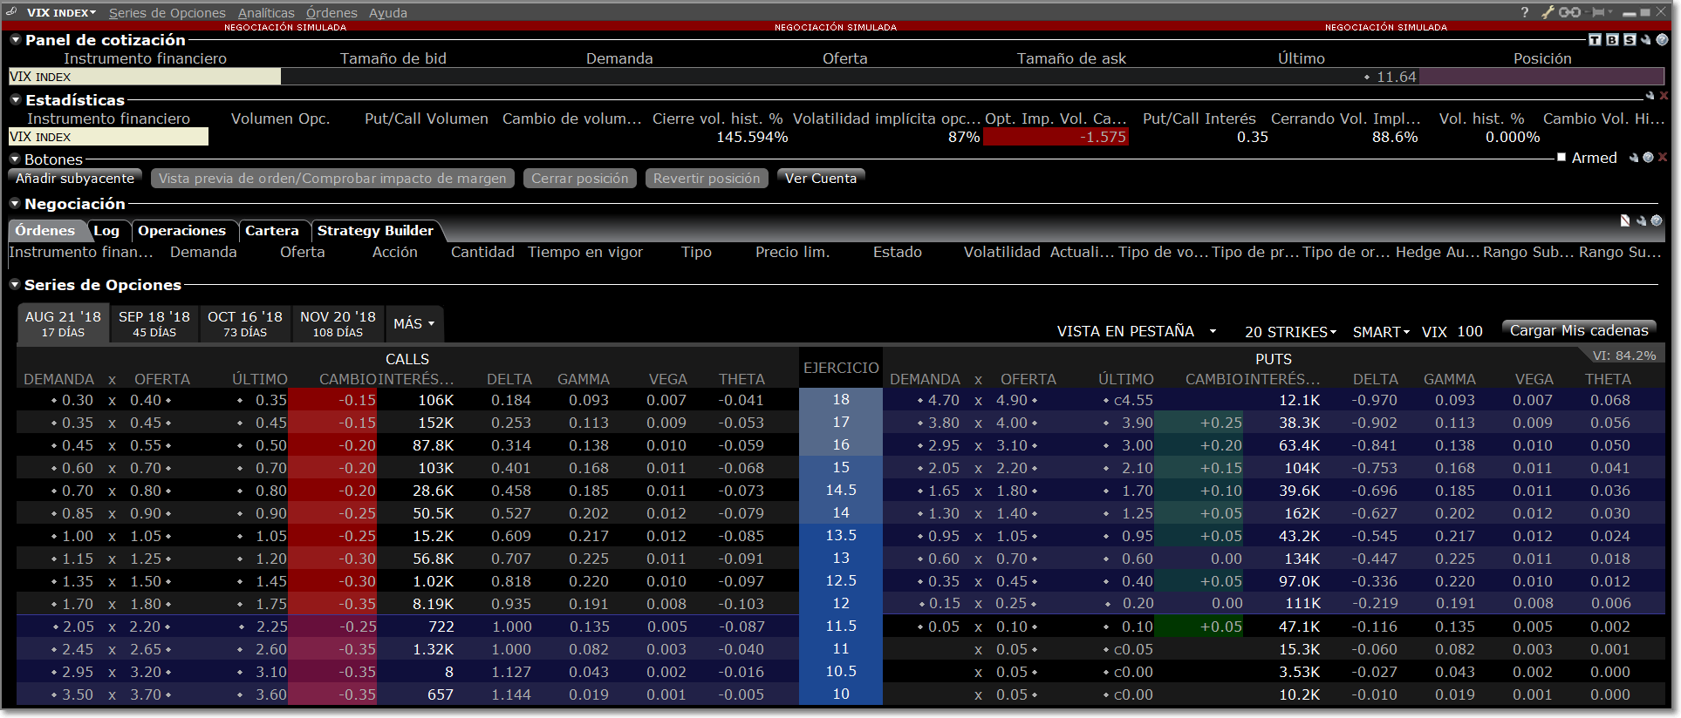Select the NOV 20 '18 expiration tab
1681x718 pixels.
[338, 323]
